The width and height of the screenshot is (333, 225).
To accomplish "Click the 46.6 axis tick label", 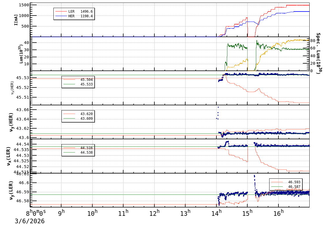I will coord(24,183).
